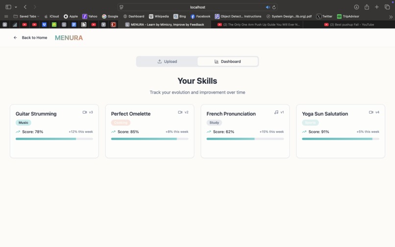This screenshot has height=247, width=395.
Task: Click the MENURA logo
Action: [69, 38]
